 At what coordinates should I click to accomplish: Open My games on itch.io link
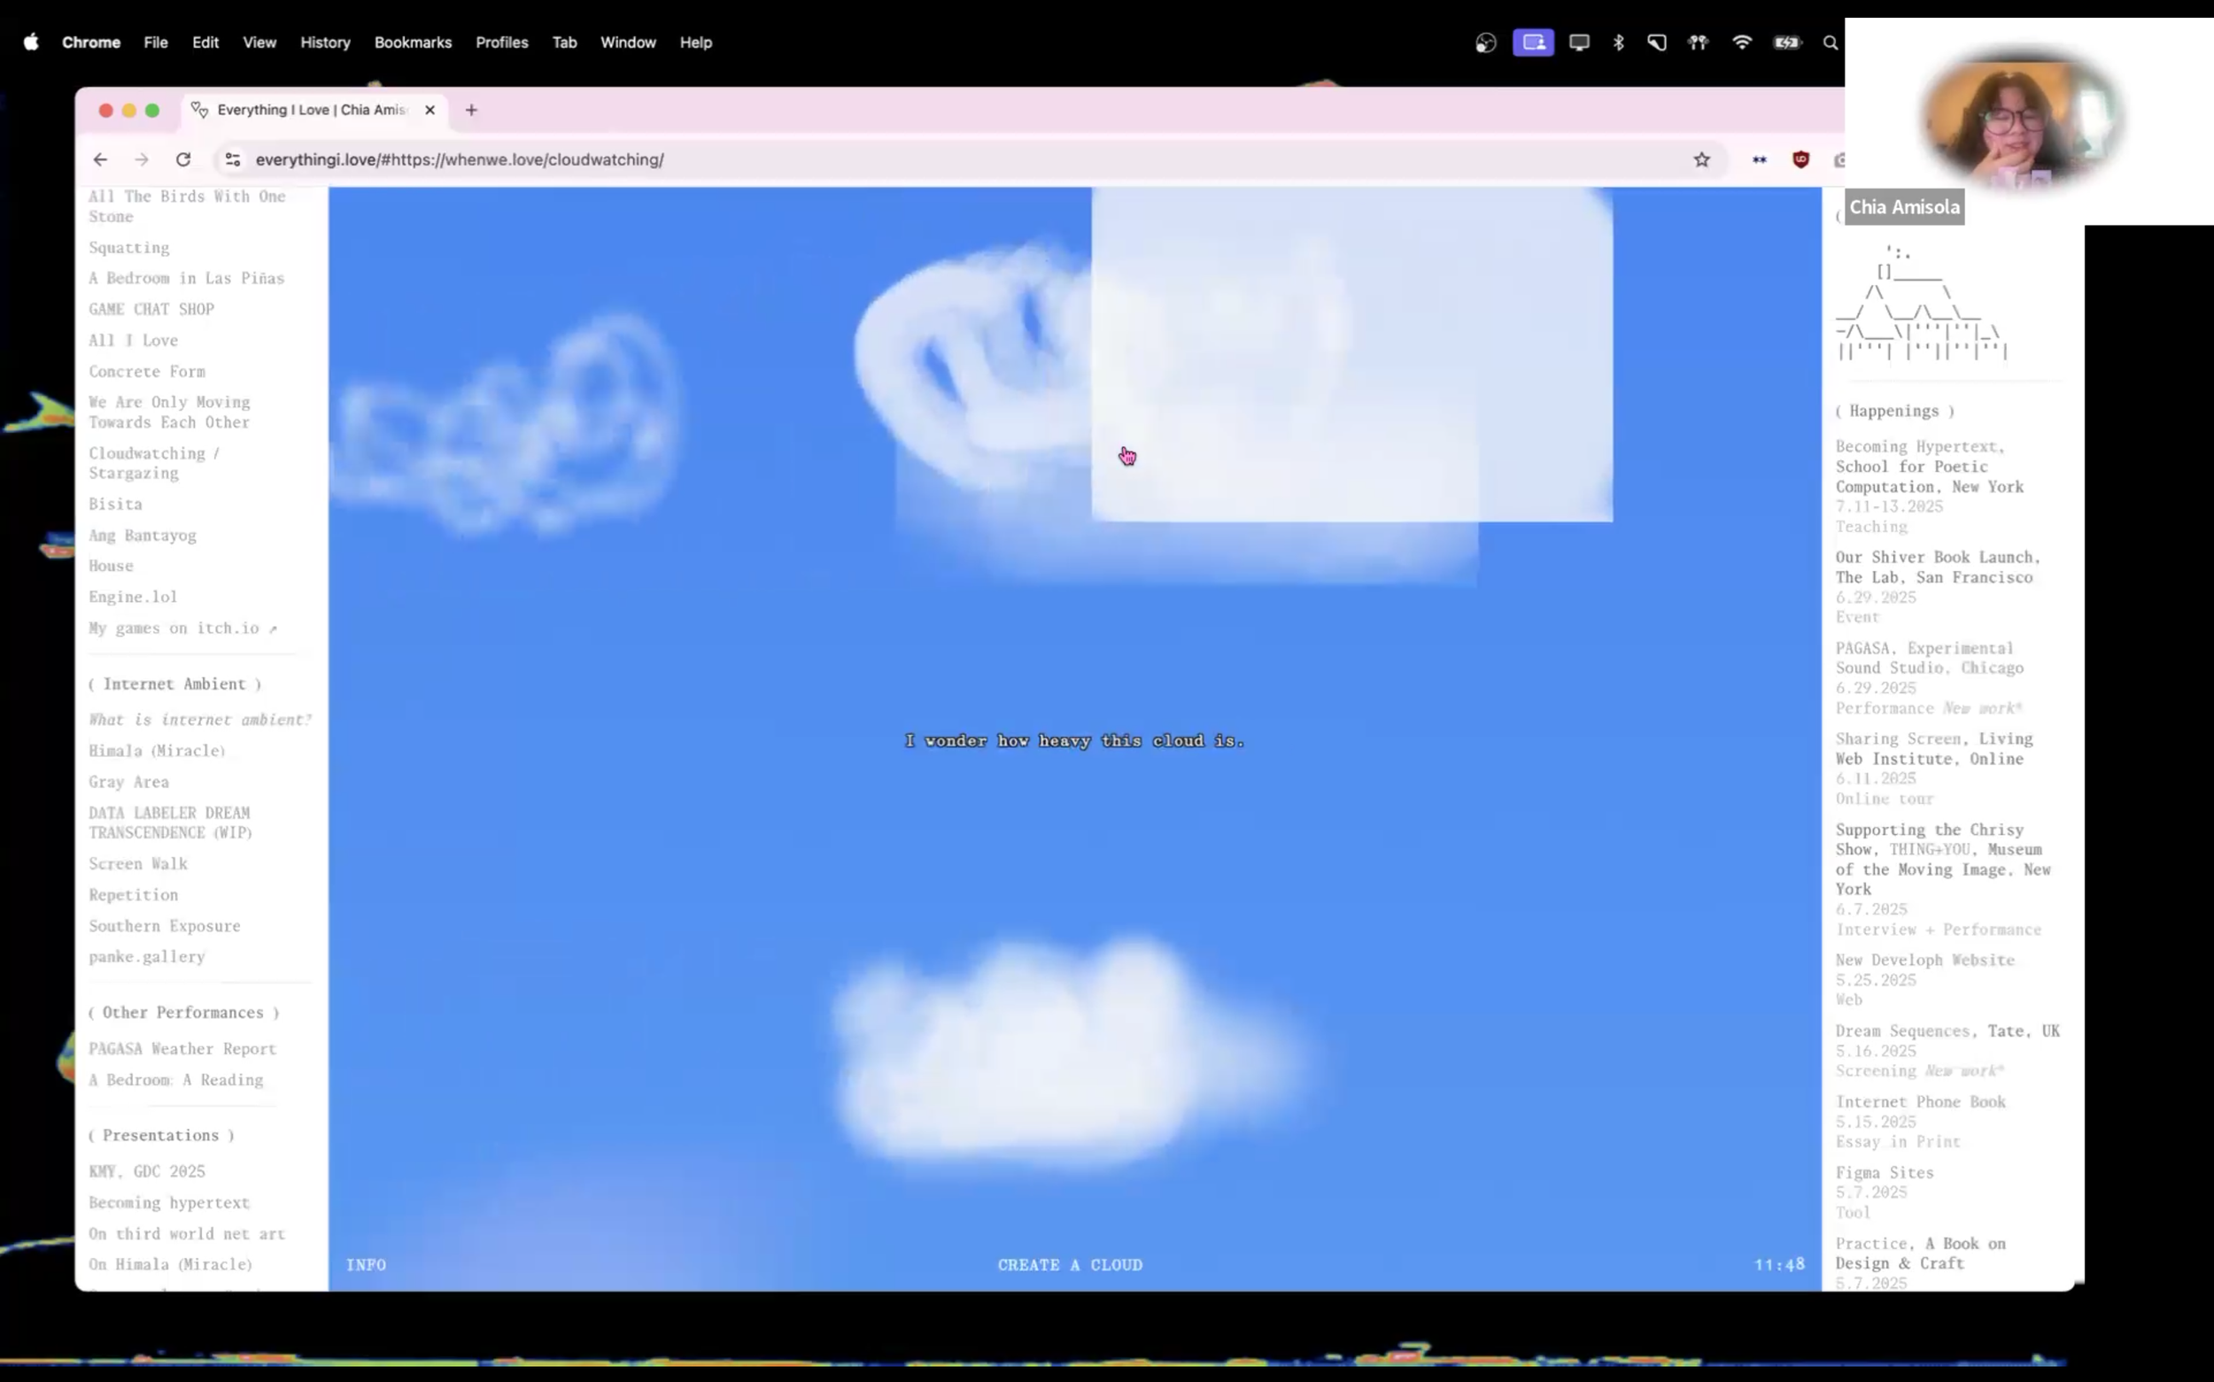tap(182, 628)
